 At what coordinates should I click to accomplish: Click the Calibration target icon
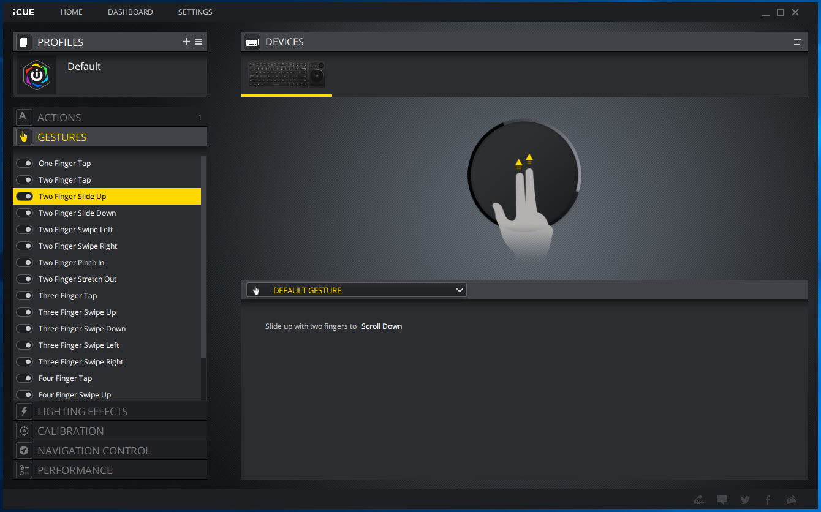click(x=24, y=431)
